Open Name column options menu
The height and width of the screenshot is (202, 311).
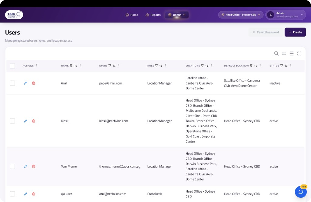80,66
